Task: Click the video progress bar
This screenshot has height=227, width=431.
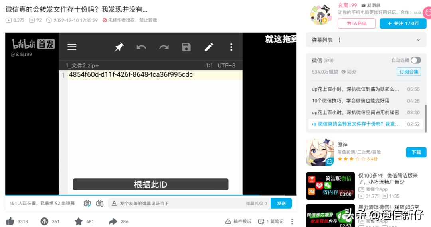Action: [150, 195]
